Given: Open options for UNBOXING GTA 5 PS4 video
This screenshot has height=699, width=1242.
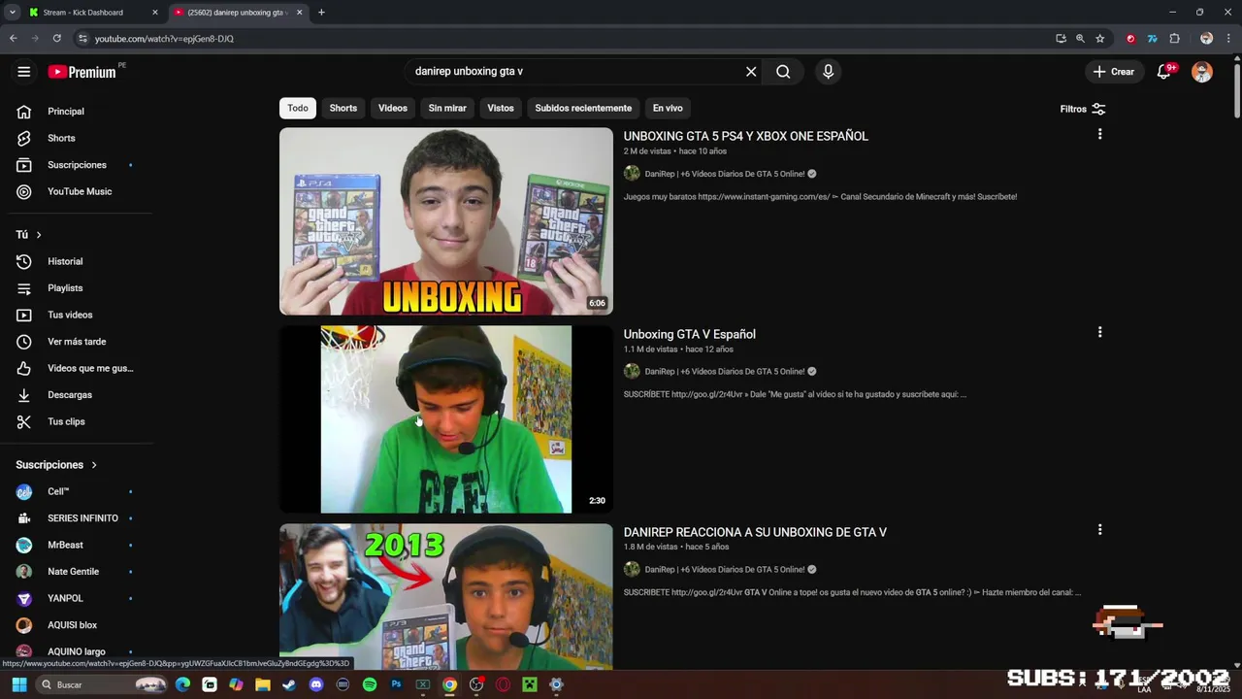Looking at the screenshot, I should click(x=1099, y=134).
